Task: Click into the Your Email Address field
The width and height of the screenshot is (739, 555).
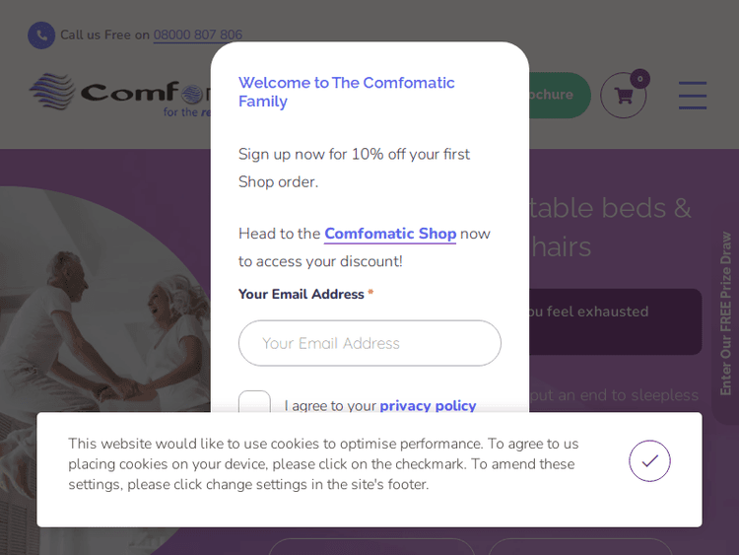Action: coord(369,343)
